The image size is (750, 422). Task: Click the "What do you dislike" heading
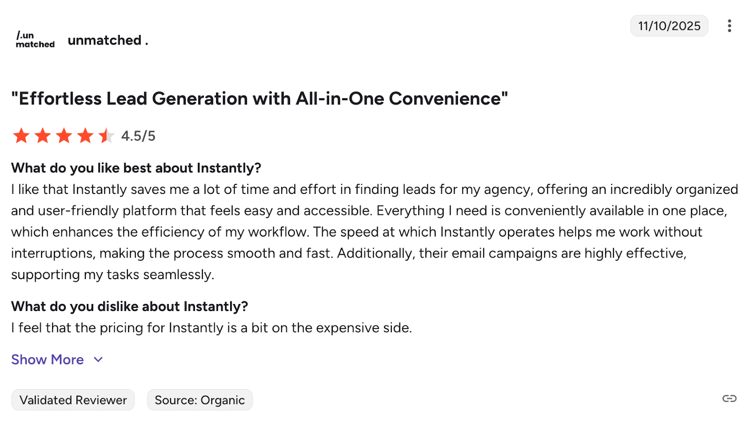(x=129, y=306)
